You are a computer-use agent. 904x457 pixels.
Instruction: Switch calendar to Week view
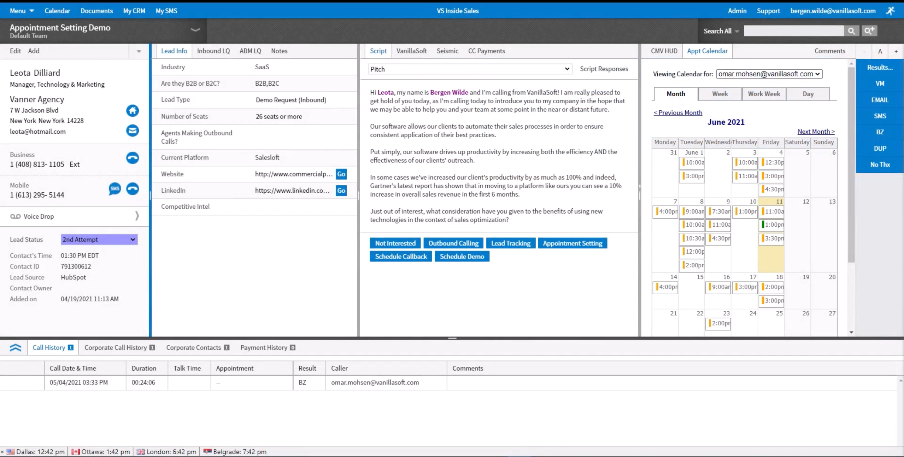(720, 94)
